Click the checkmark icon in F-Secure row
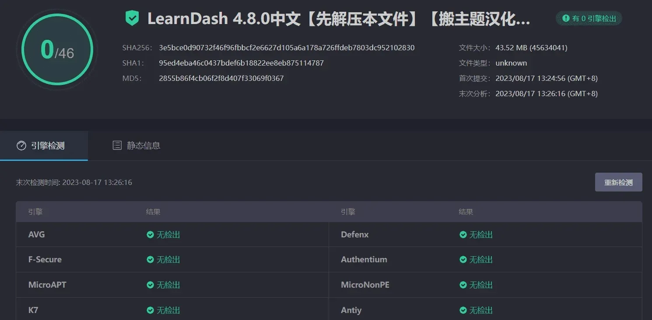Viewport: 652px width, 320px height. [x=150, y=260]
